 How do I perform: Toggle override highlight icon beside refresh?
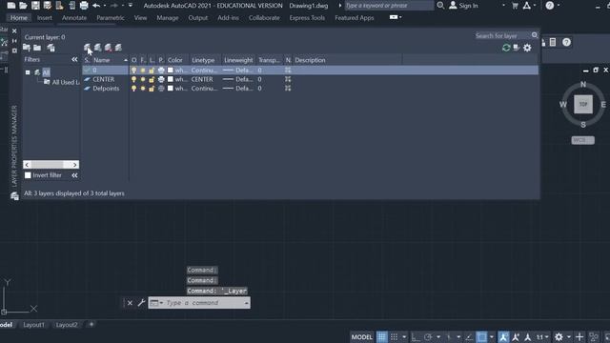[517, 48]
